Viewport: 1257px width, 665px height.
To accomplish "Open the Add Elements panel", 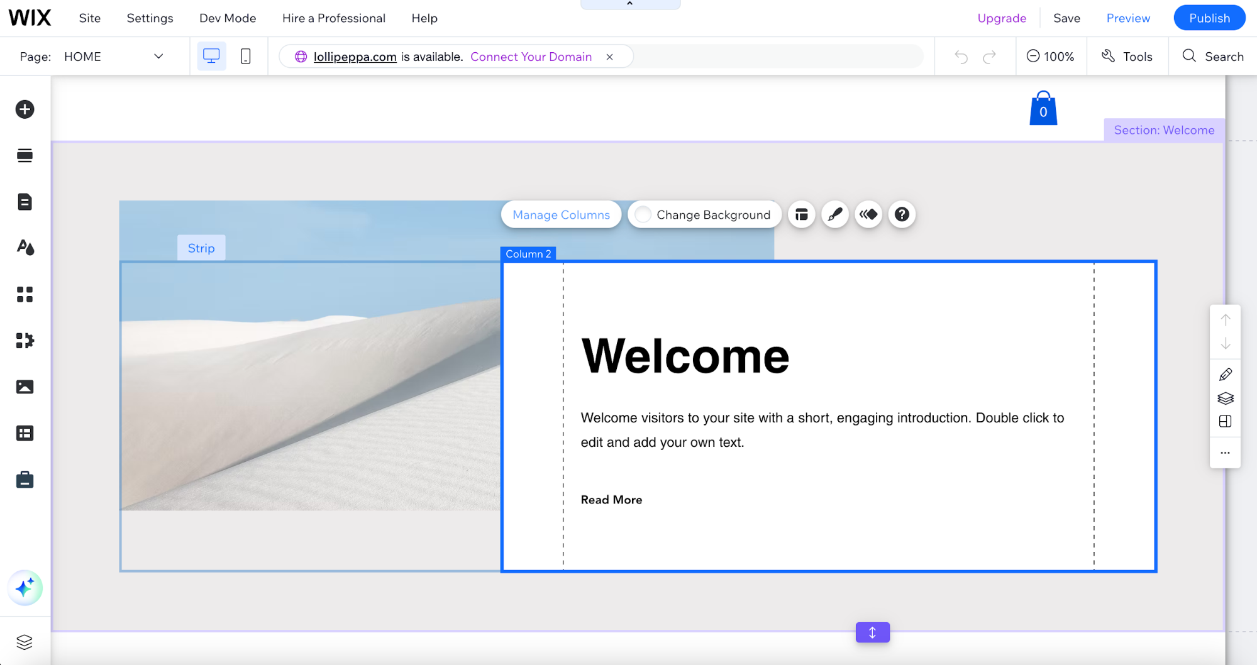I will pyautogui.click(x=25, y=109).
